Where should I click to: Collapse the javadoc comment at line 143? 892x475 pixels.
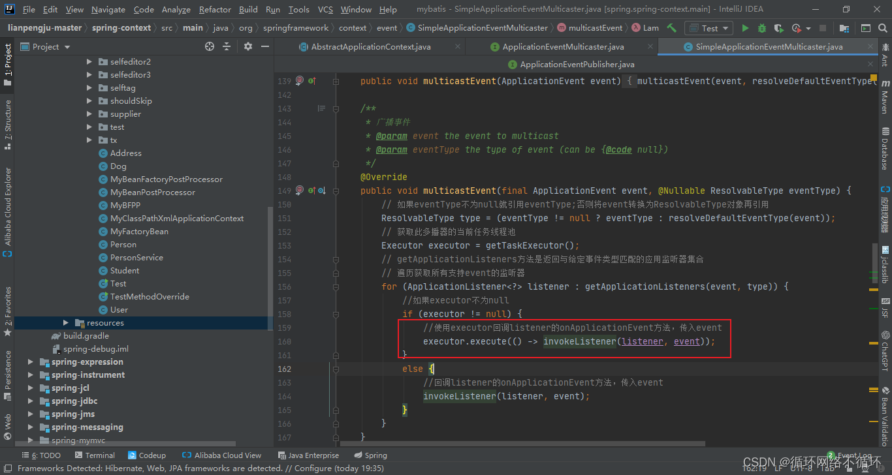tap(336, 108)
